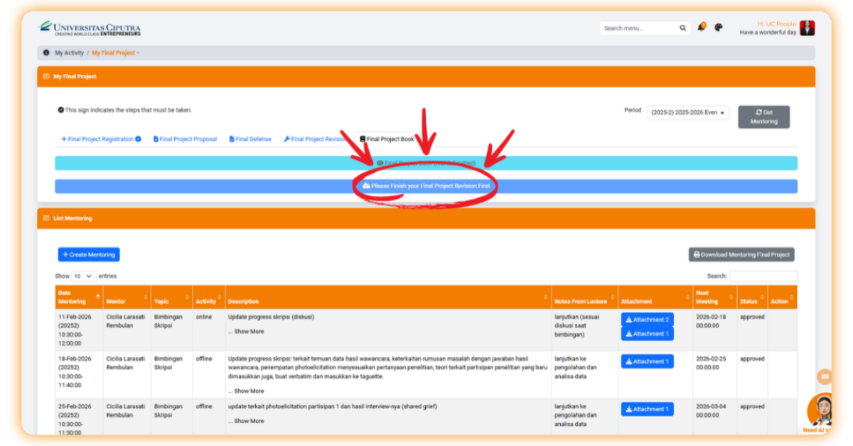Click the Universitas Ciputra logo
This screenshot has height=446, width=853.
(x=90, y=28)
